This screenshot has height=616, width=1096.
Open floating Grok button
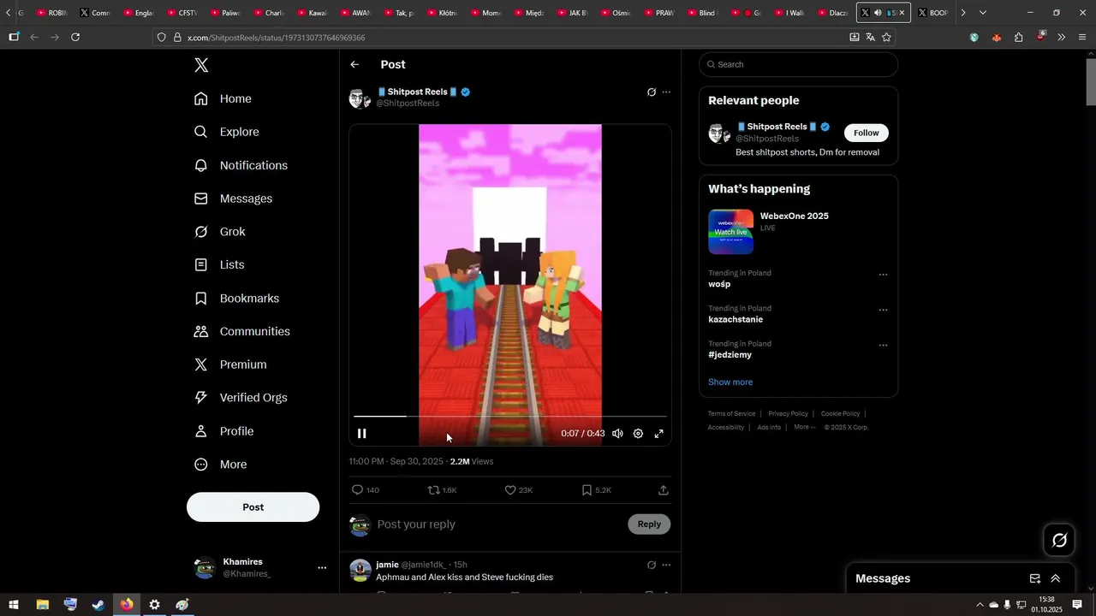pos(1059,540)
